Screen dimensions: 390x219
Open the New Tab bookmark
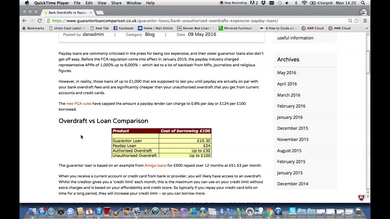(x=99, y=28)
